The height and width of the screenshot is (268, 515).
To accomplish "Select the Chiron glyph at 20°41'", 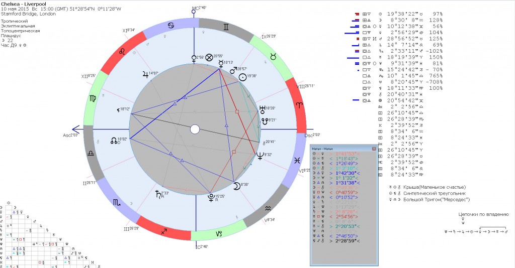I will tap(264, 143).
